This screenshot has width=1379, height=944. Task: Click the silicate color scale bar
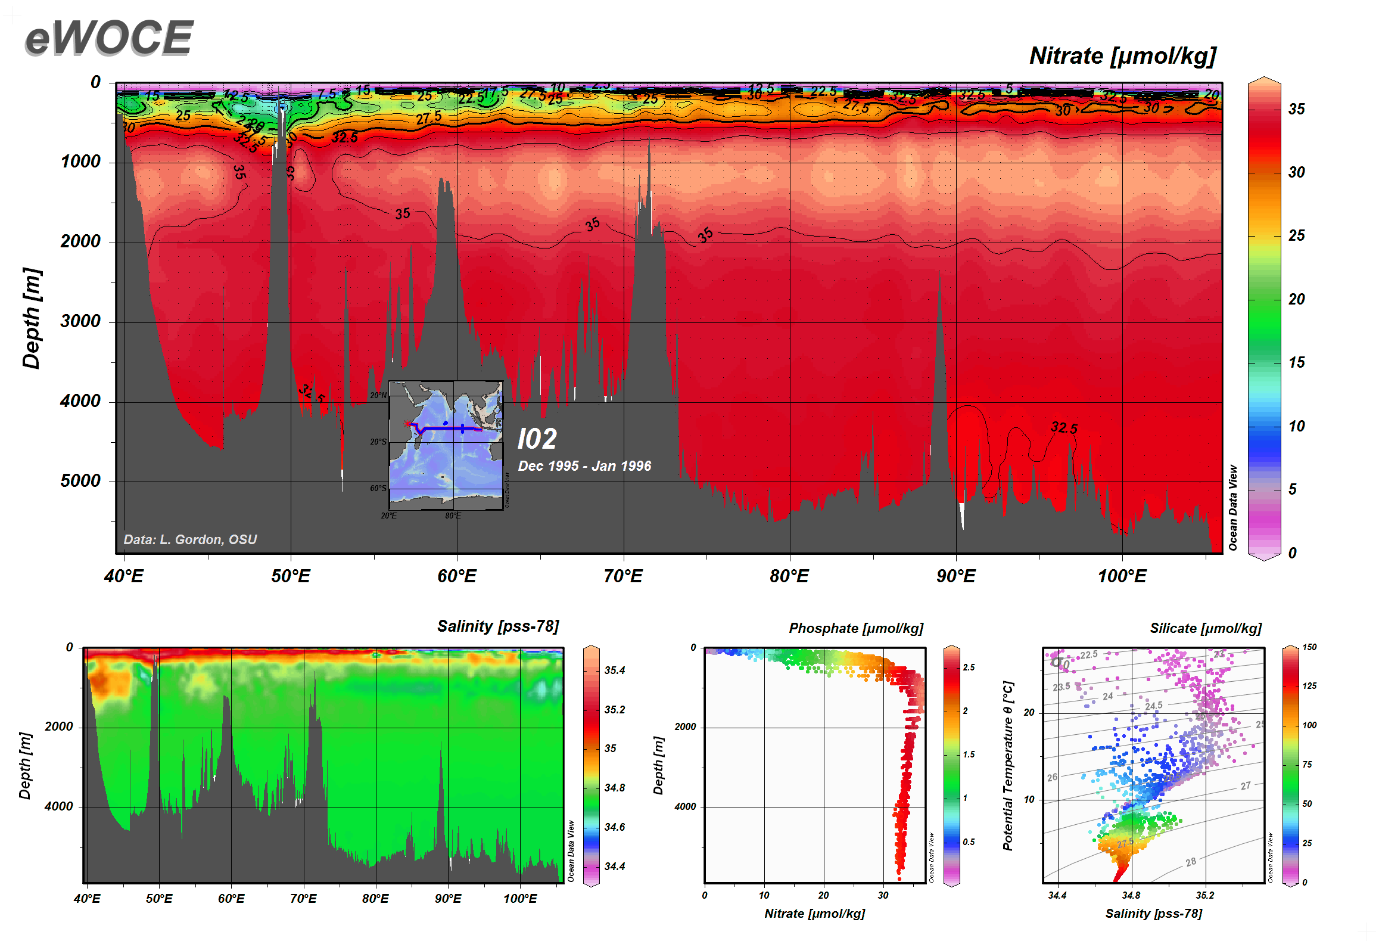tap(1290, 766)
